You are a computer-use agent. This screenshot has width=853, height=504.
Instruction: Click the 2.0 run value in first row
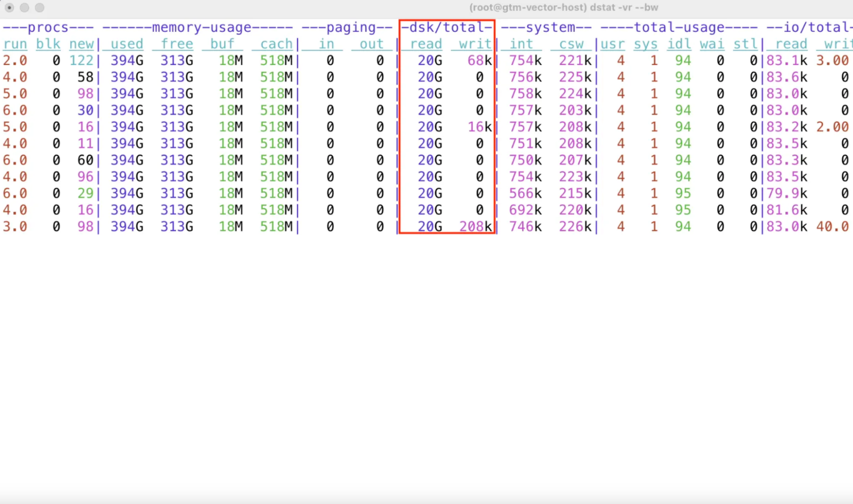[x=15, y=60]
